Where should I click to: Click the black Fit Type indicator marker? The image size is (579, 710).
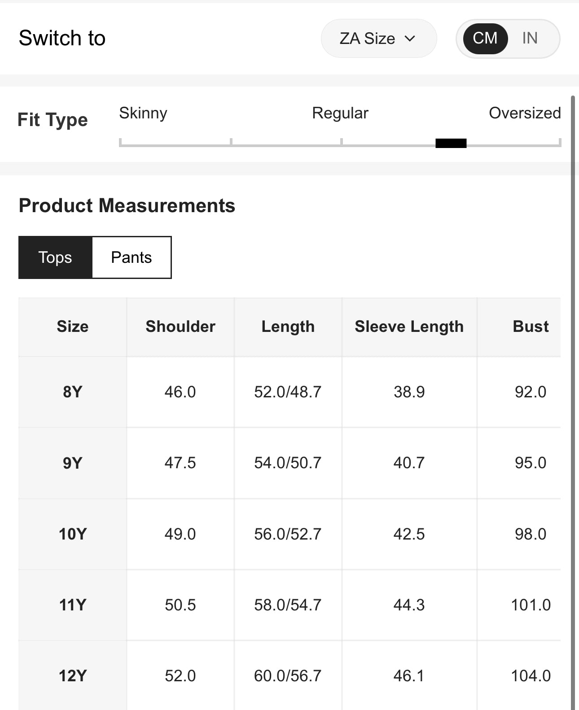pos(451,144)
